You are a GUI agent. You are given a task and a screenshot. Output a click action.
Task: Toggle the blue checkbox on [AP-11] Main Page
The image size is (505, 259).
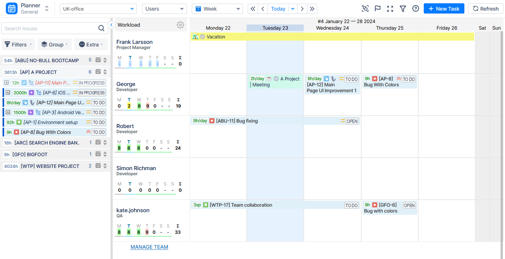click(x=24, y=83)
